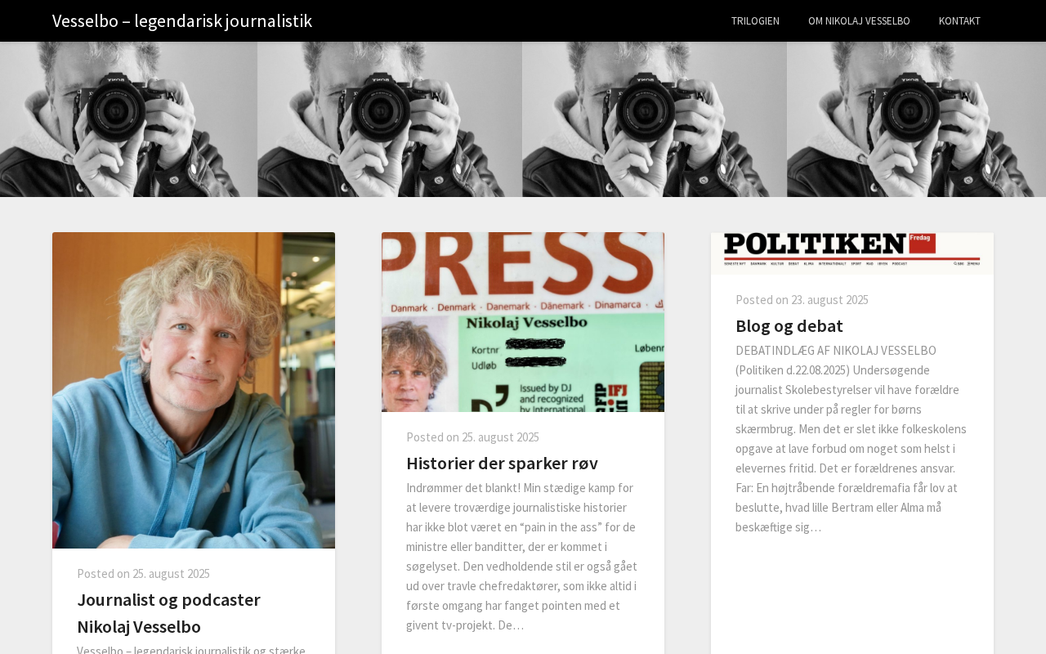Open the Om Nikolaj Vesselbo page
Image resolution: width=1046 pixels, height=654 pixels.
coord(859,20)
